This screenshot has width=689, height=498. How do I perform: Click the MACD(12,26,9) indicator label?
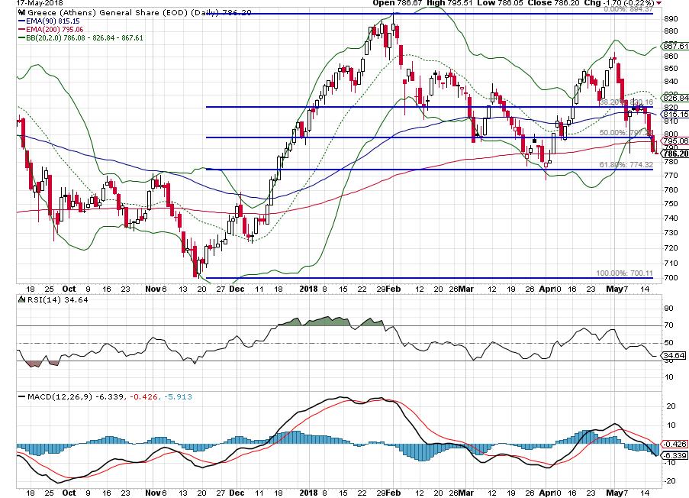[x=60, y=396]
